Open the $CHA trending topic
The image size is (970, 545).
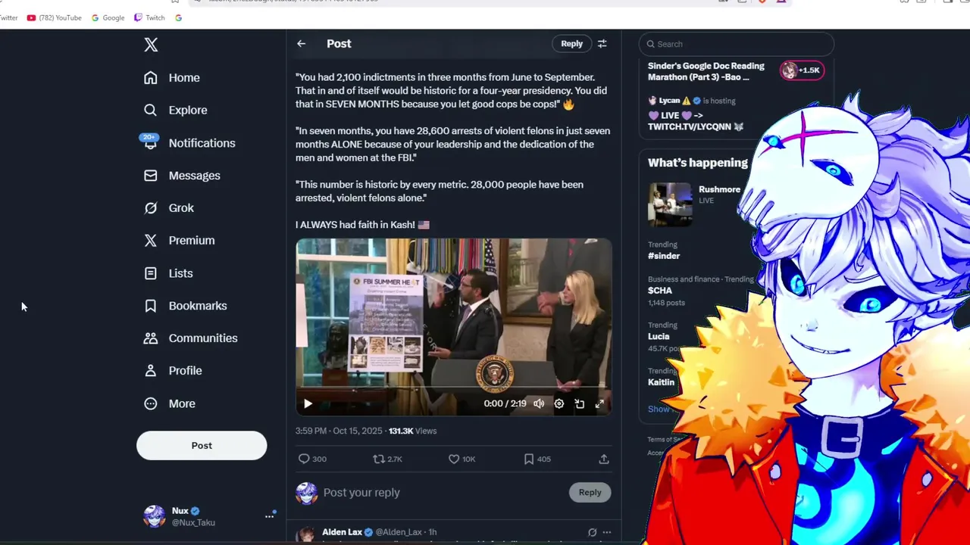[660, 291]
